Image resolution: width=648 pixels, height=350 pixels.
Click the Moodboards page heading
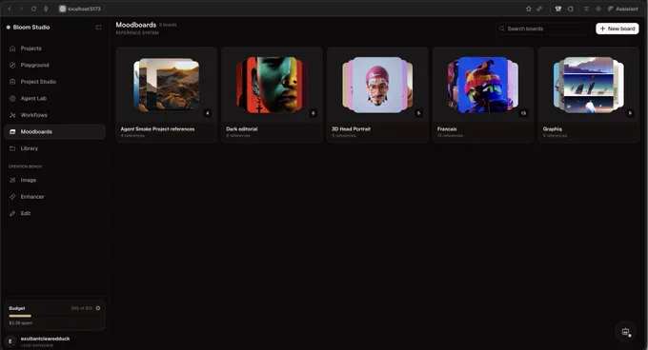click(x=136, y=25)
